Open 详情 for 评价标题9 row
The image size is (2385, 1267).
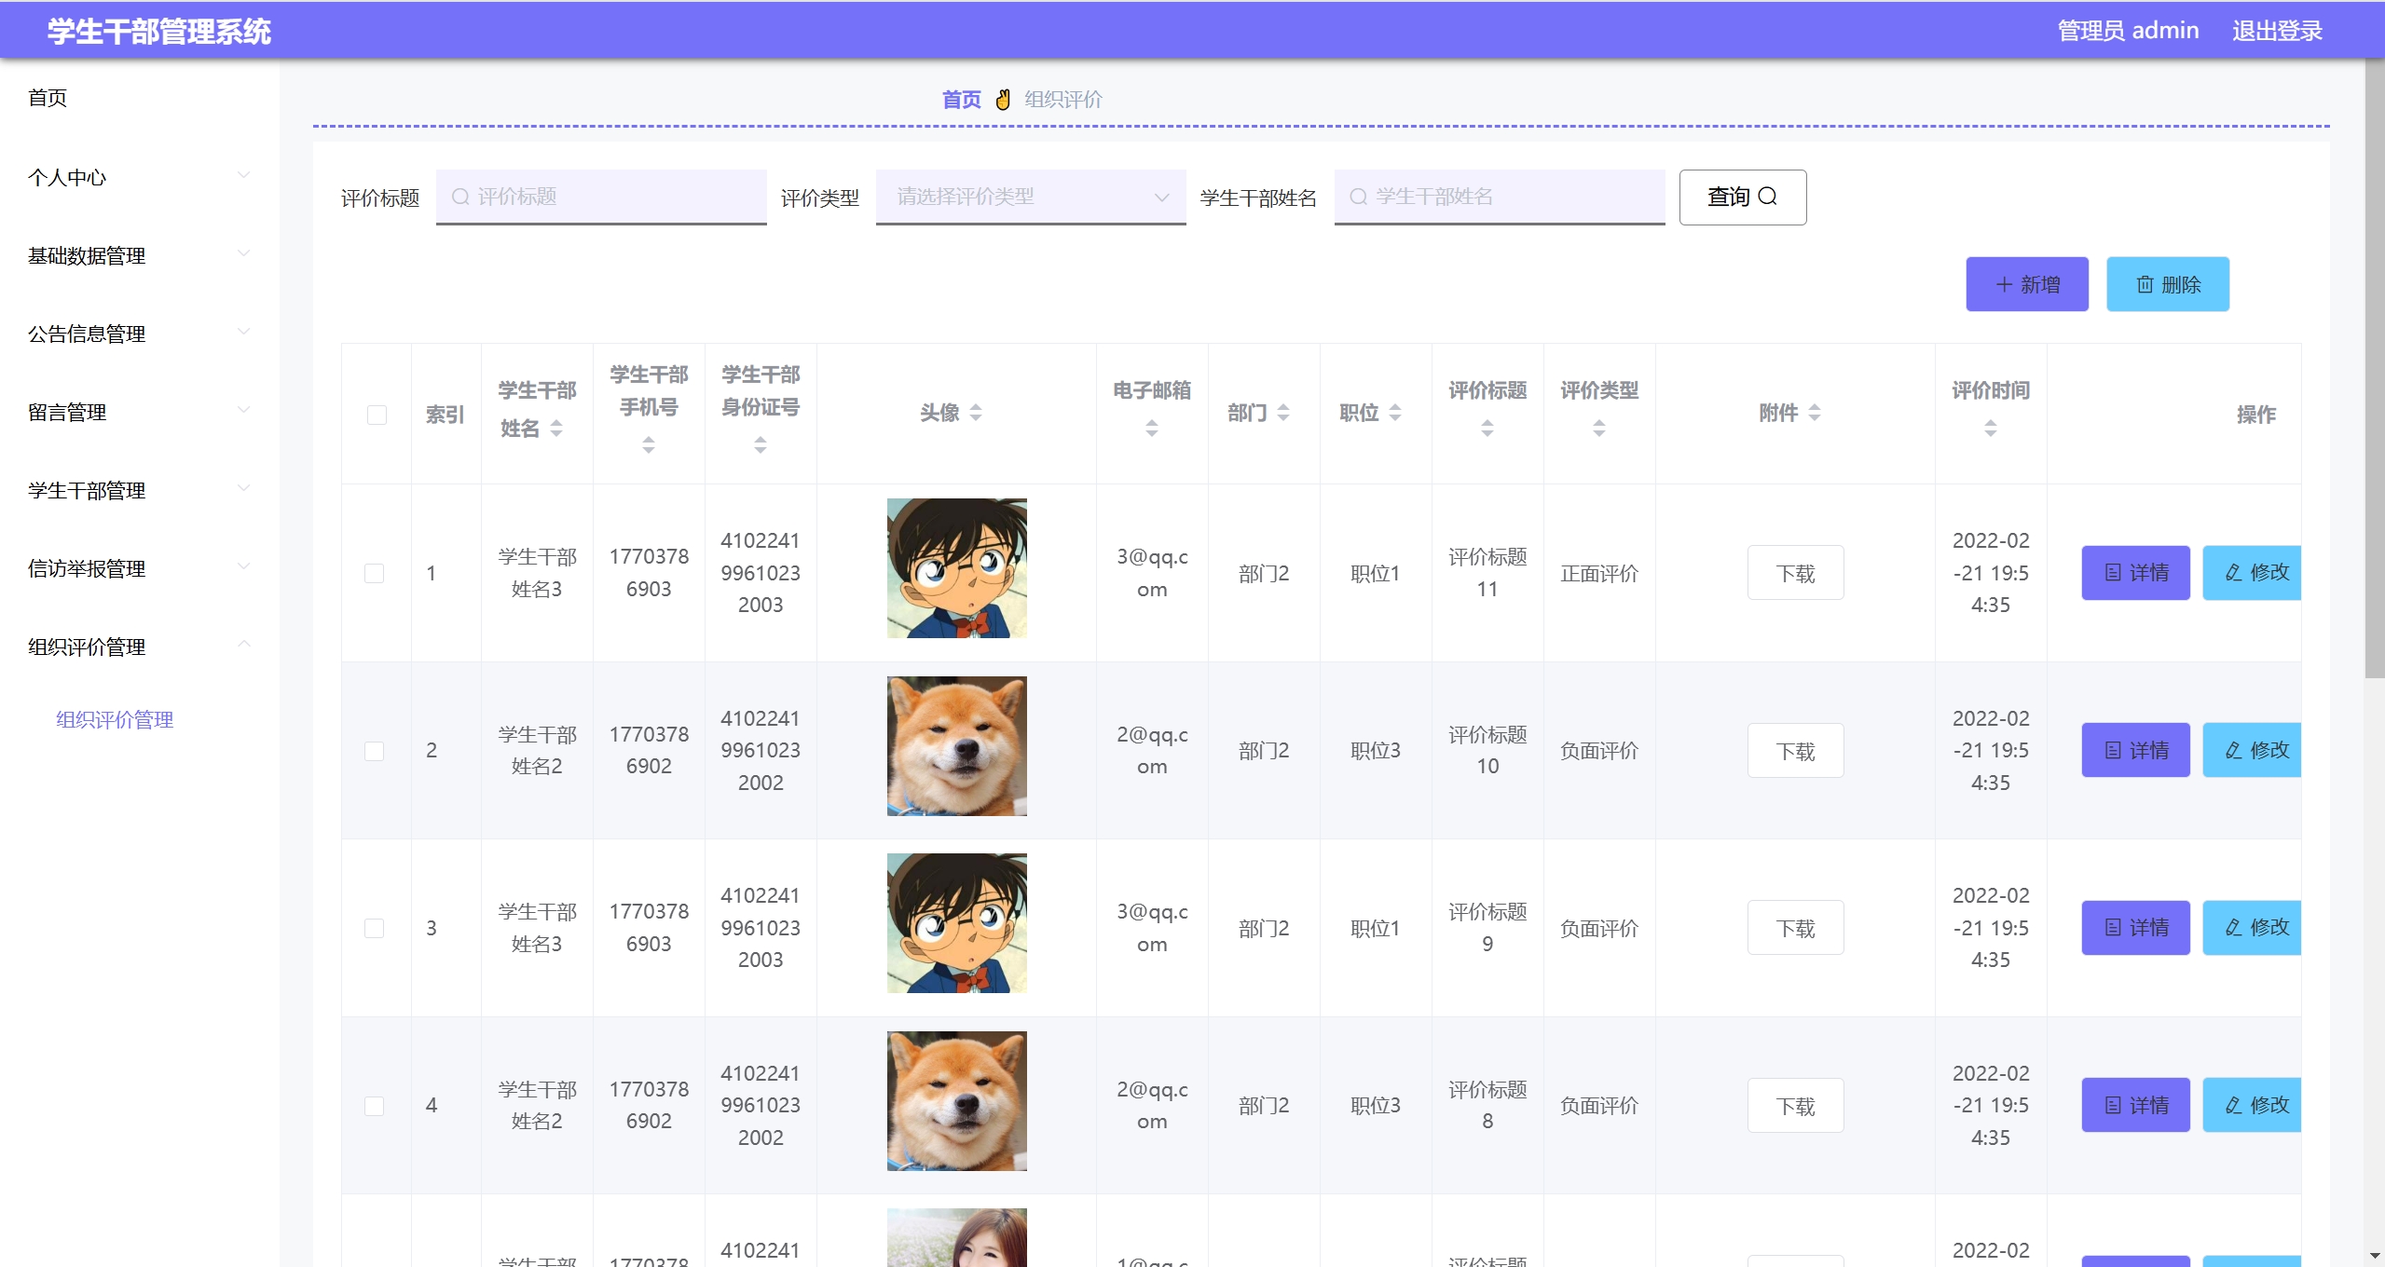(x=2135, y=928)
